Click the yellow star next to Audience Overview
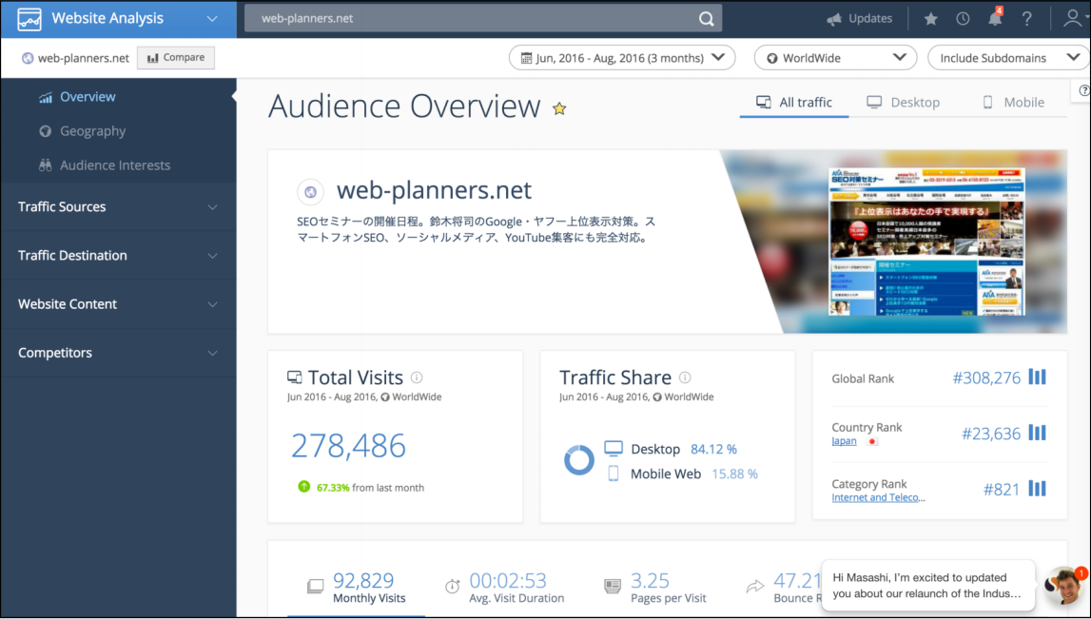Screen dimensions: 1091x619 [558, 108]
